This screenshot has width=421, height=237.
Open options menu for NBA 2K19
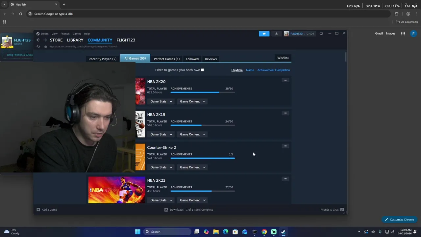coord(285,113)
